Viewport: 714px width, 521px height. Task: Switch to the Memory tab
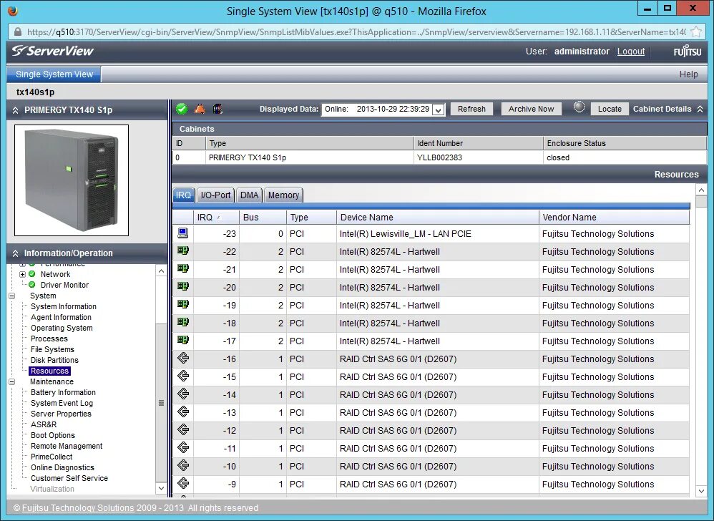tap(283, 195)
